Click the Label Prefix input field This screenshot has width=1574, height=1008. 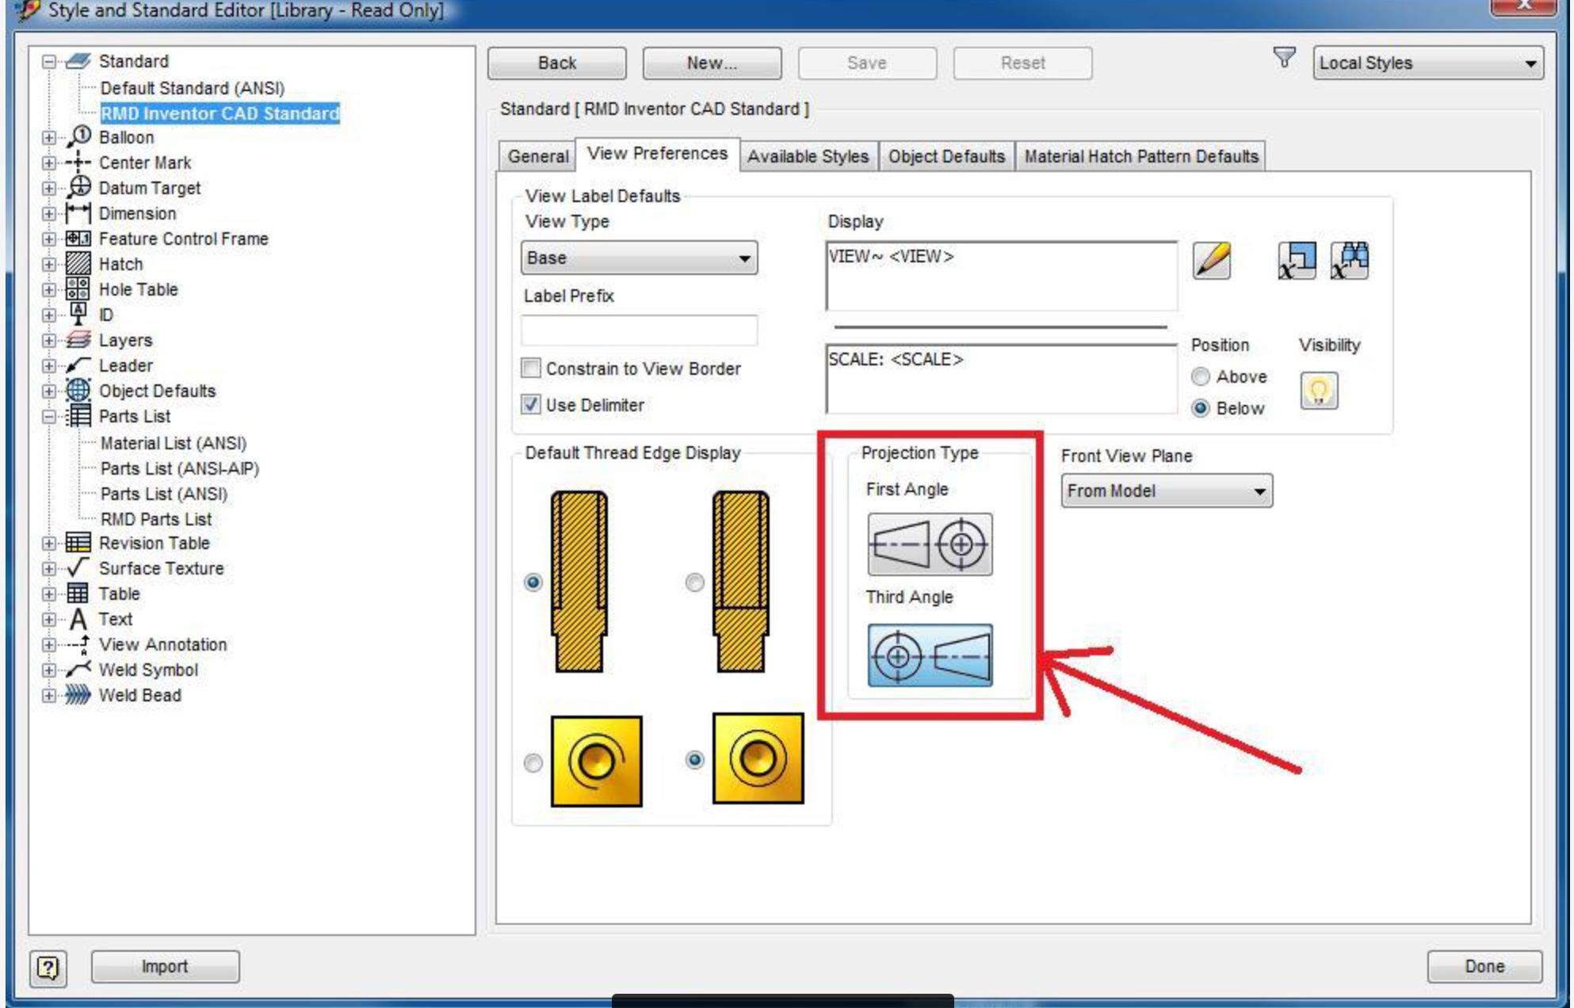point(639,330)
